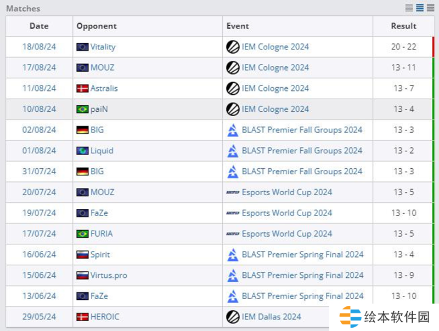Click the Russian flag beside Virtus.pro

82,276
